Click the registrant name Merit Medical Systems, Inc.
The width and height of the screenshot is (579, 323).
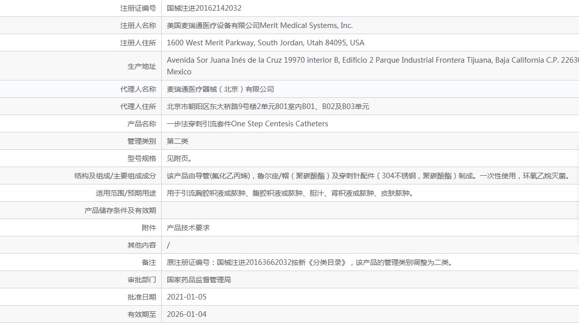coord(260,25)
